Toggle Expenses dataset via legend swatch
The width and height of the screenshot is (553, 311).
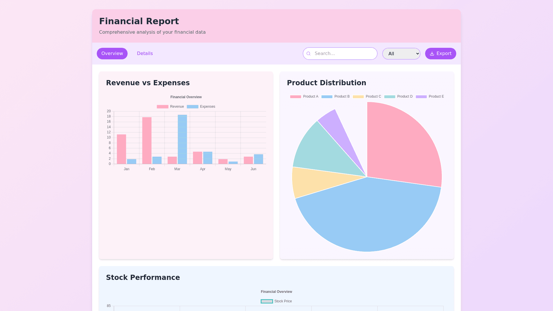[192, 107]
